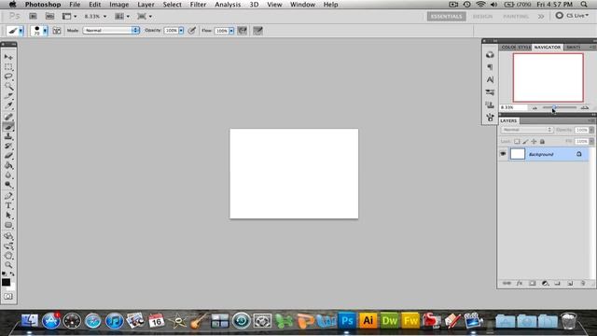Viewport: 597px width, 336px height.
Task: Switch to the Color tab
Action: click(x=508, y=48)
